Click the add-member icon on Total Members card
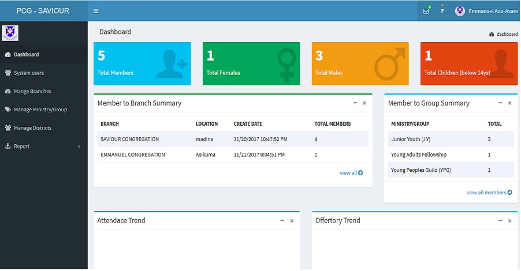The height and width of the screenshot is (271, 521). point(172,64)
